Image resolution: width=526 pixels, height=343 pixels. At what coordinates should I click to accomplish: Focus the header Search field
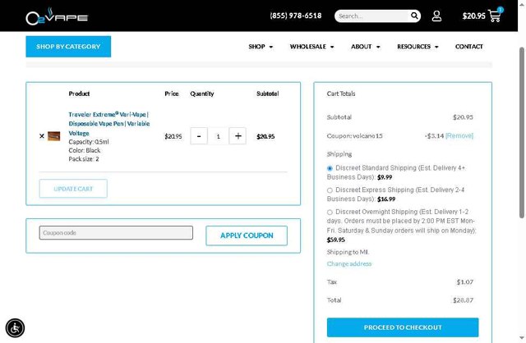point(373,16)
